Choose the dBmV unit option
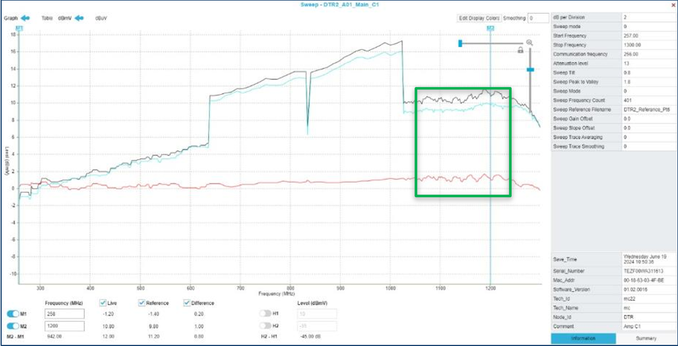678x346 pixels. [65, 18]
